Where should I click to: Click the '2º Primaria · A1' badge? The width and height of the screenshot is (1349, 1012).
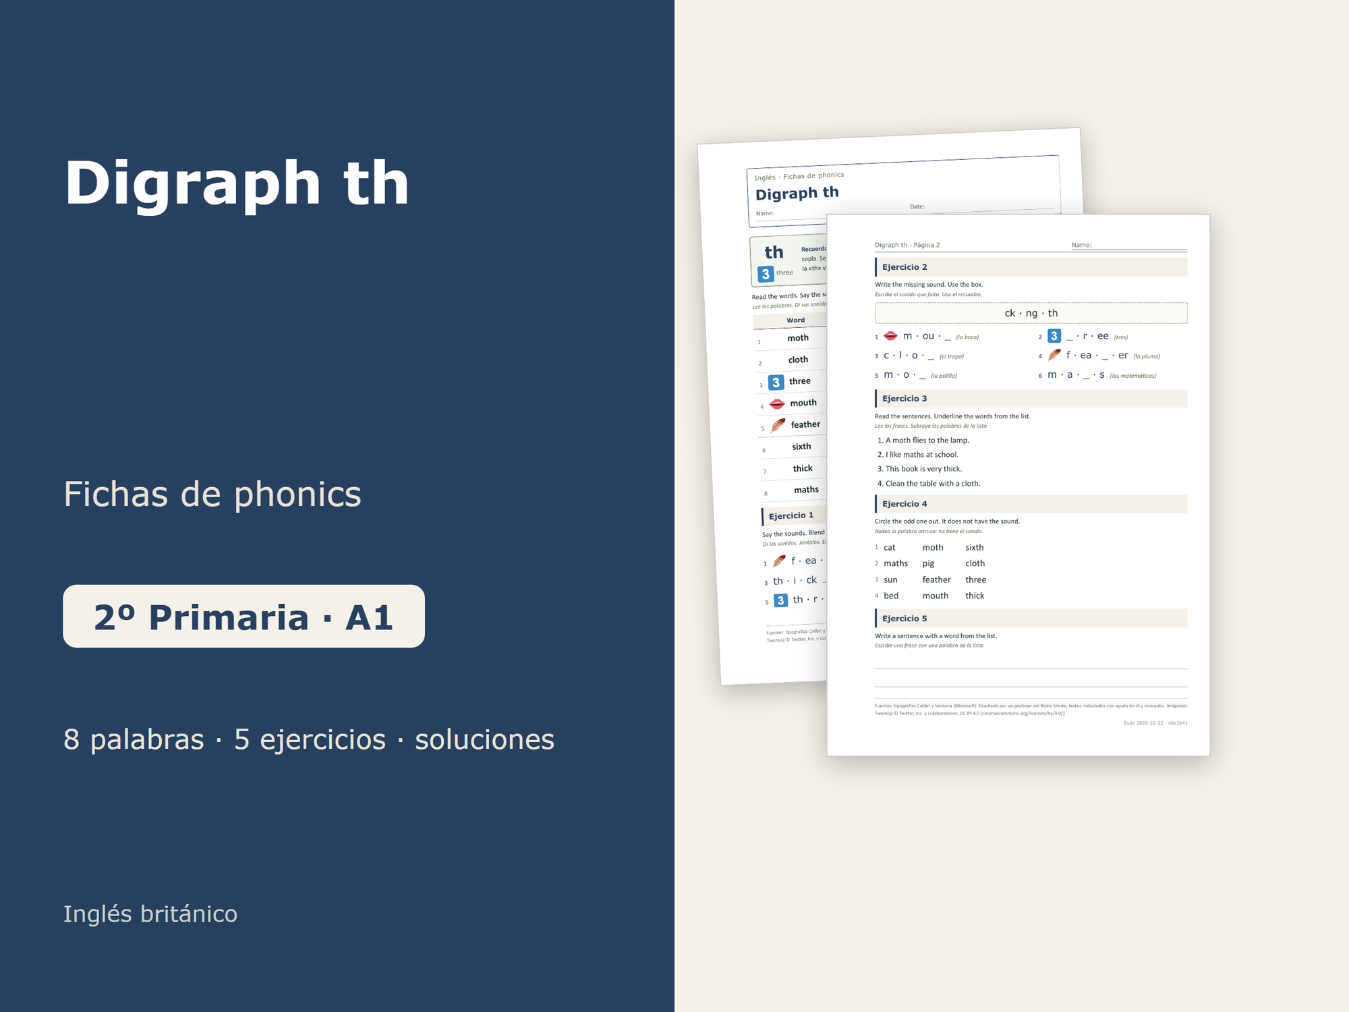[x=243, y=616]
